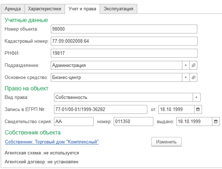Open the Основное средство record via open icon

tap(193, 77)
